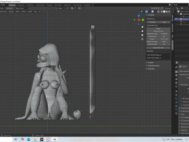Screen dimensions: 189x142
Task: Open the Object Constraints tab icon
Action: pyautogui.click(x=176, y=106)
